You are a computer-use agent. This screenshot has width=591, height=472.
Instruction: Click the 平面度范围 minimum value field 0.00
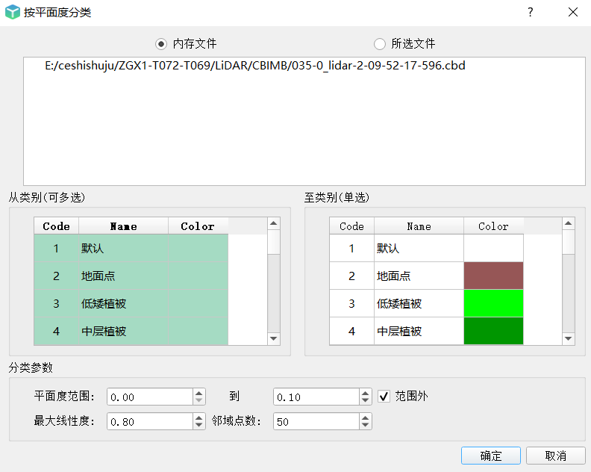[150, 397]
